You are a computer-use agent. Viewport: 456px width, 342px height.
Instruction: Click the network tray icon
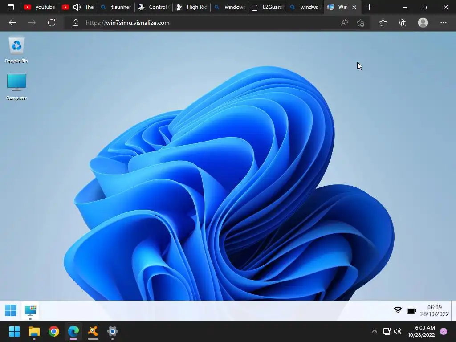click(387, 331)
